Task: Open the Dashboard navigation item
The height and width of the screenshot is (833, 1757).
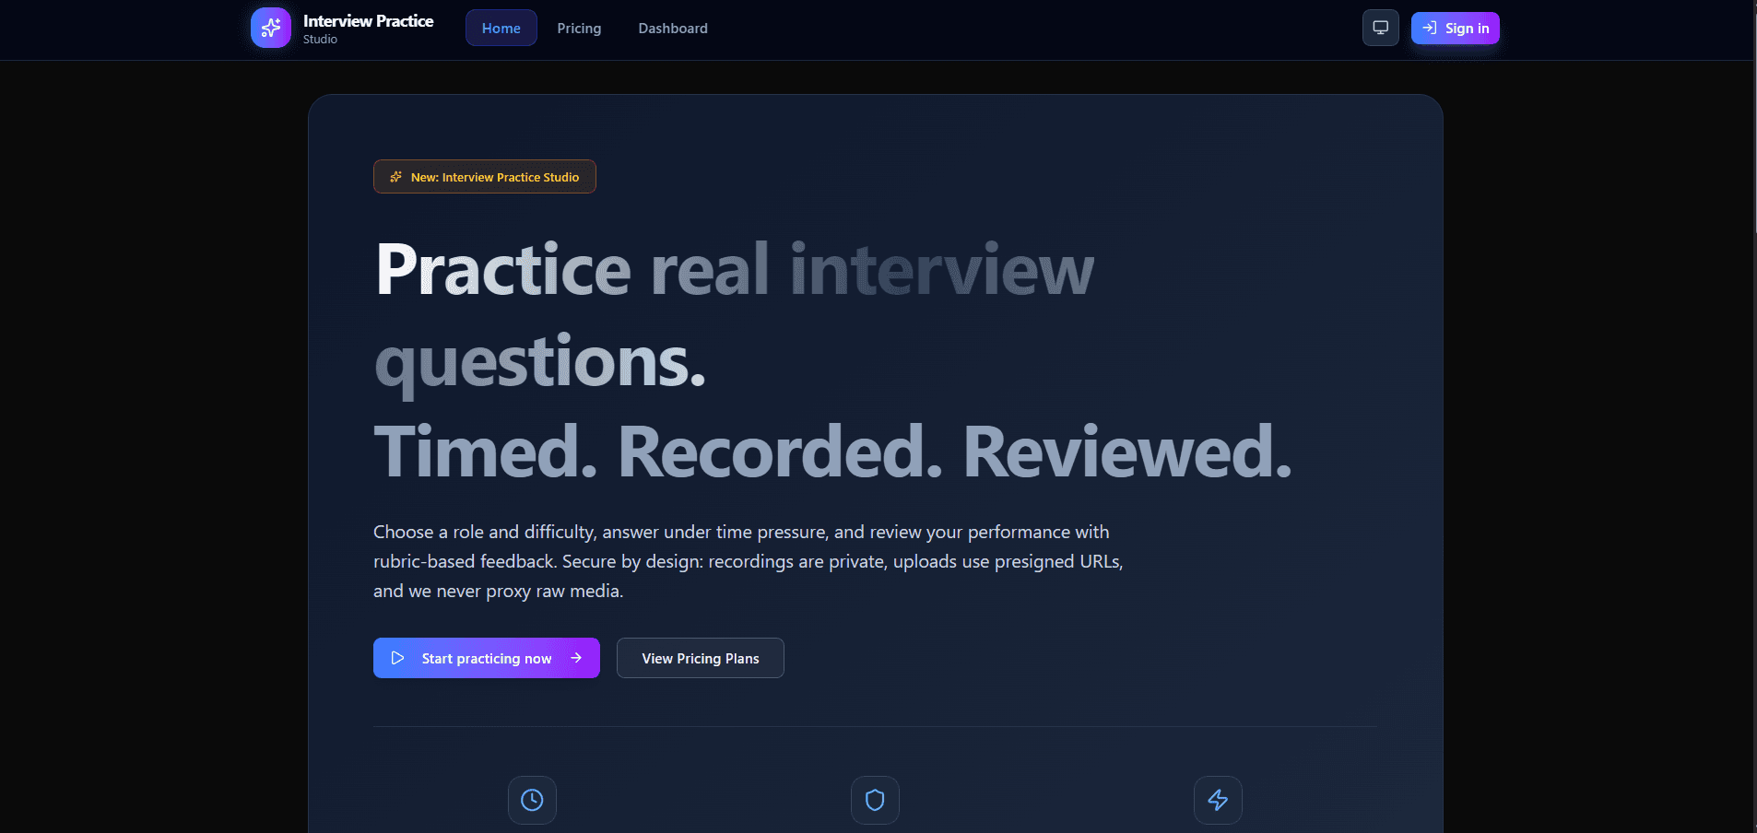Action: [673, 28]
